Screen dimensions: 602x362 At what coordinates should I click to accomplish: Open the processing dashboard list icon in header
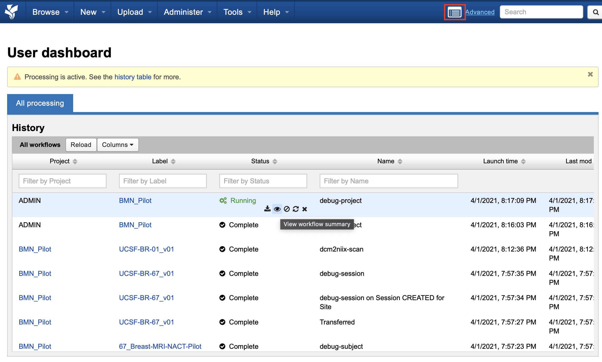[x=454, y=12]
